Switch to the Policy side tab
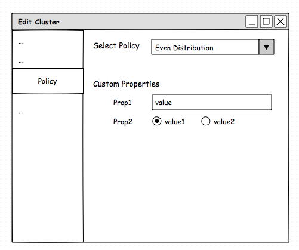Screen dimensions: 299x250 coord(48,81)
